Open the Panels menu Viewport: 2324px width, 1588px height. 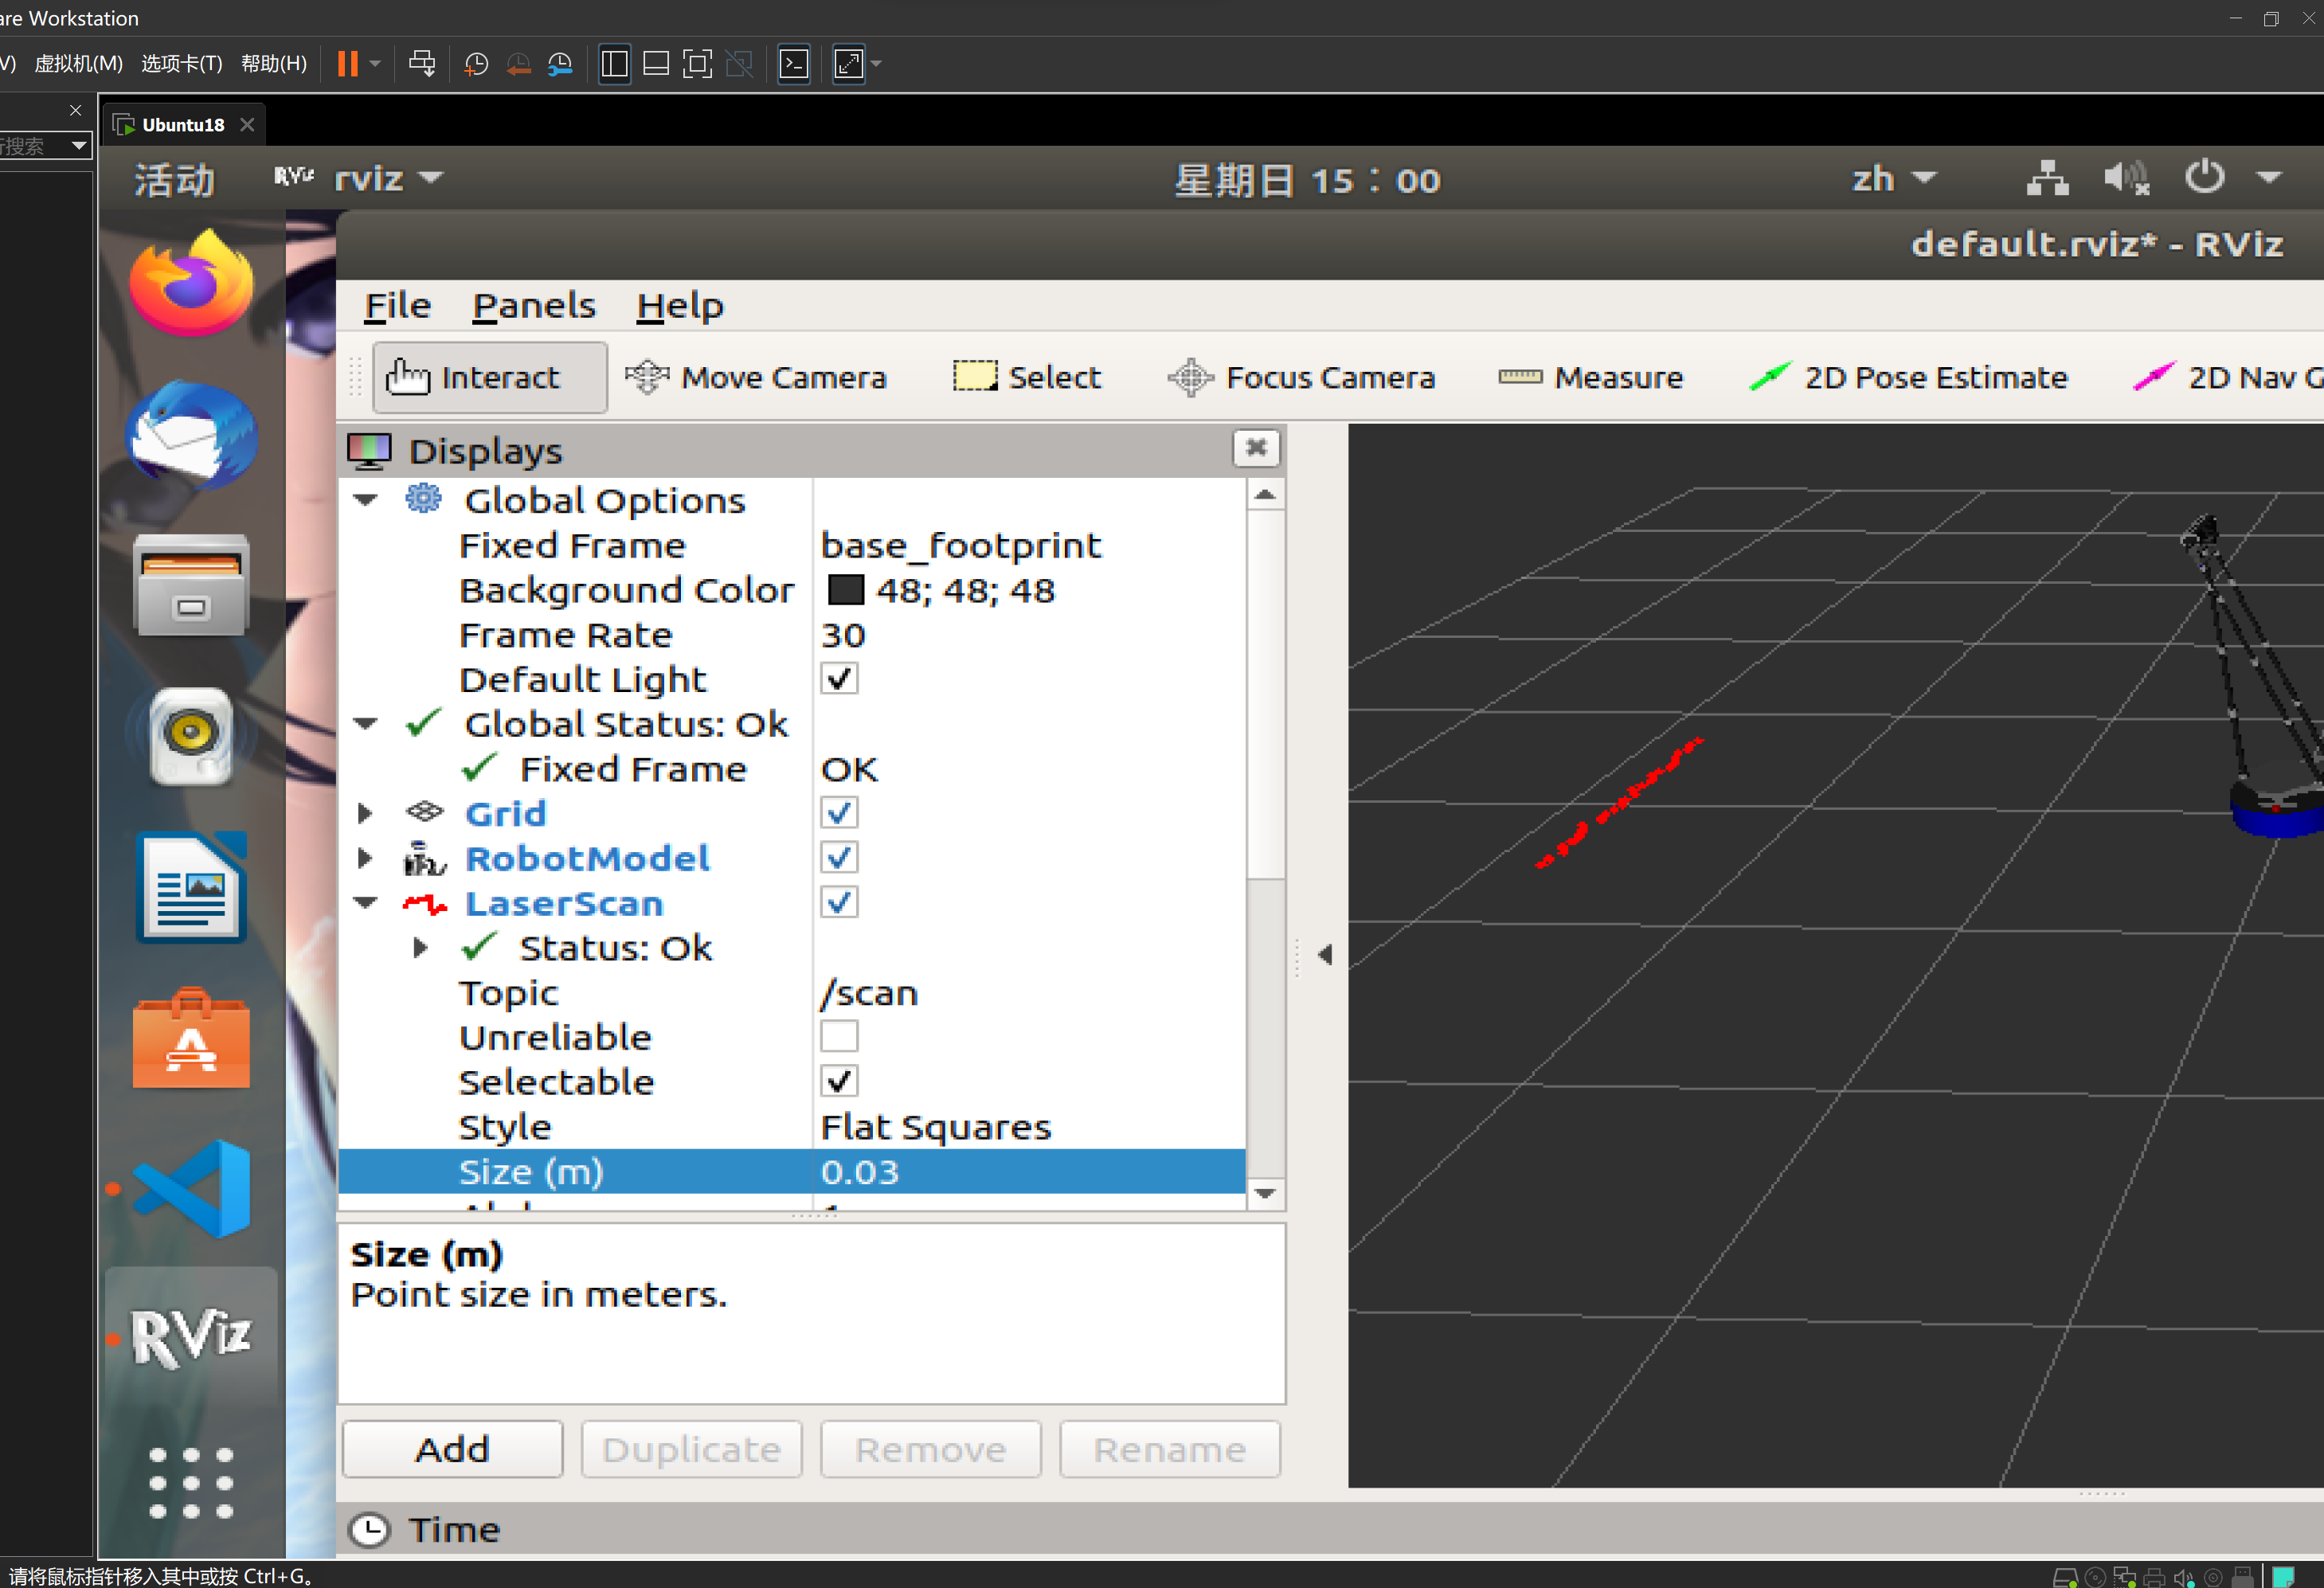click(x=534, y=305)
